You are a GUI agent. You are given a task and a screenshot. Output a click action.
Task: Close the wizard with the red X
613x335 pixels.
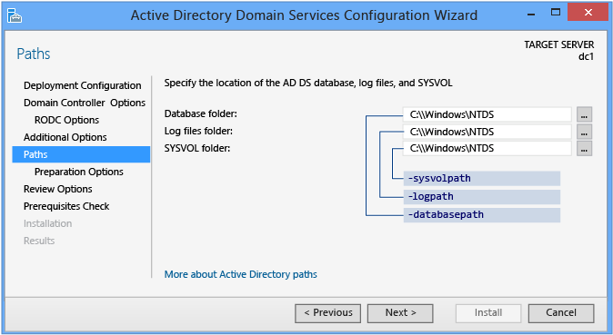pyautogui.click(x=588, y=13)
